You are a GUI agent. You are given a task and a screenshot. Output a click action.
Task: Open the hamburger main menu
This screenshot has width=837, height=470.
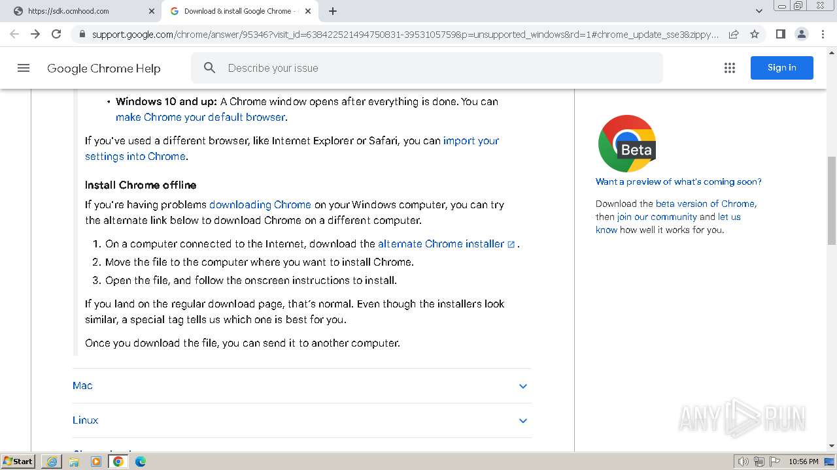pos(24,68)
